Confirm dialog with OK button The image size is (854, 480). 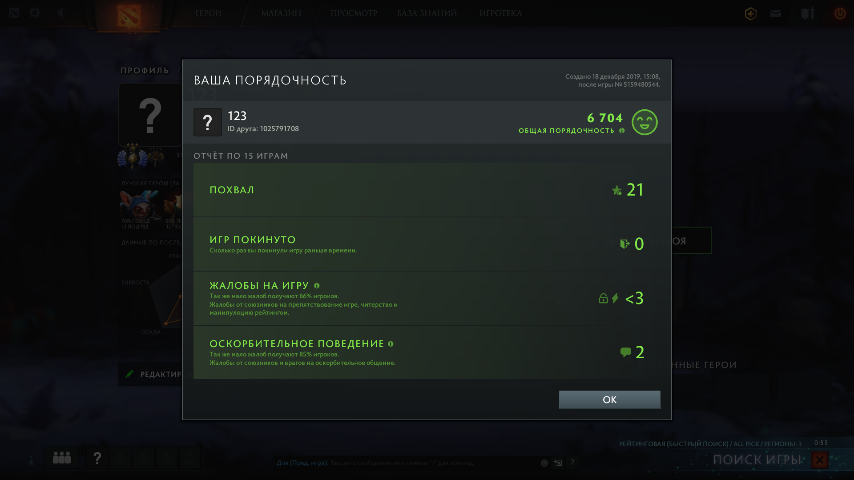(x=609, y=400)
